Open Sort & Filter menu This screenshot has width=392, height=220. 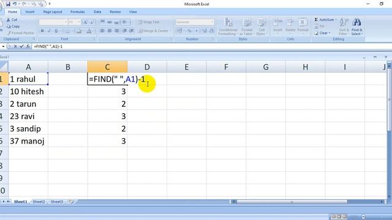(x=344, y=26)
